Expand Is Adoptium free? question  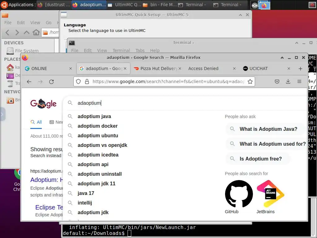click(258, 159)
